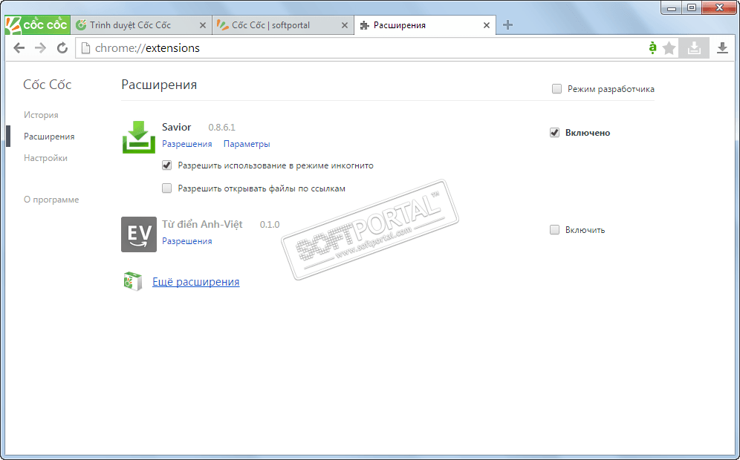740x460 pixels.
Task: Go forward with the forward arrow
Action: 40,47
